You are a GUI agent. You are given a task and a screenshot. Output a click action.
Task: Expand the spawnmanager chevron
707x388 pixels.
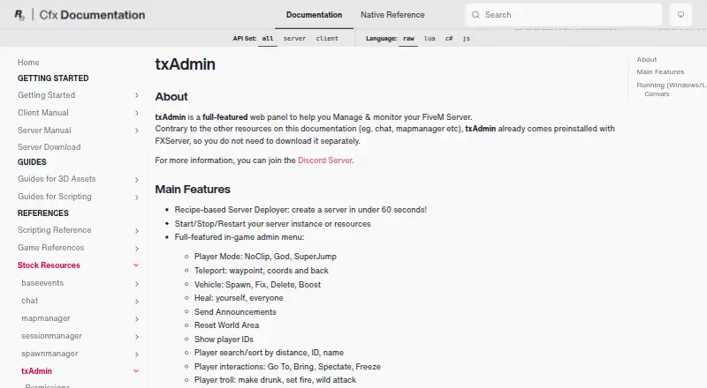(x=136, y=354)
